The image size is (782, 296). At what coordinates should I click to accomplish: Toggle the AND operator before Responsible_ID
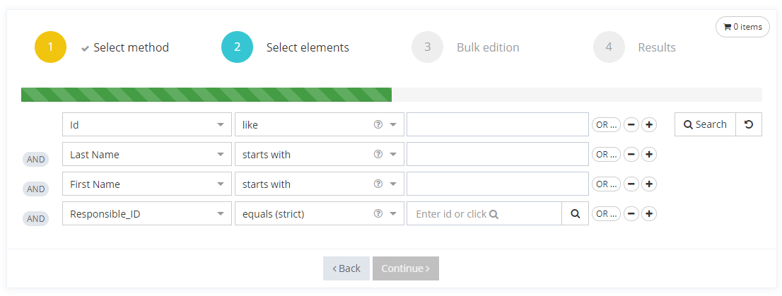point(36,219)
